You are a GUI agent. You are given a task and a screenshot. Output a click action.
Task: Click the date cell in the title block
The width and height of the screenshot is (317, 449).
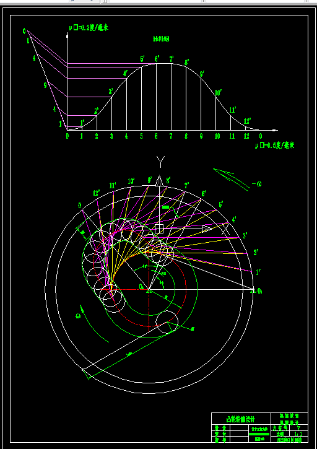pos(290,440)
